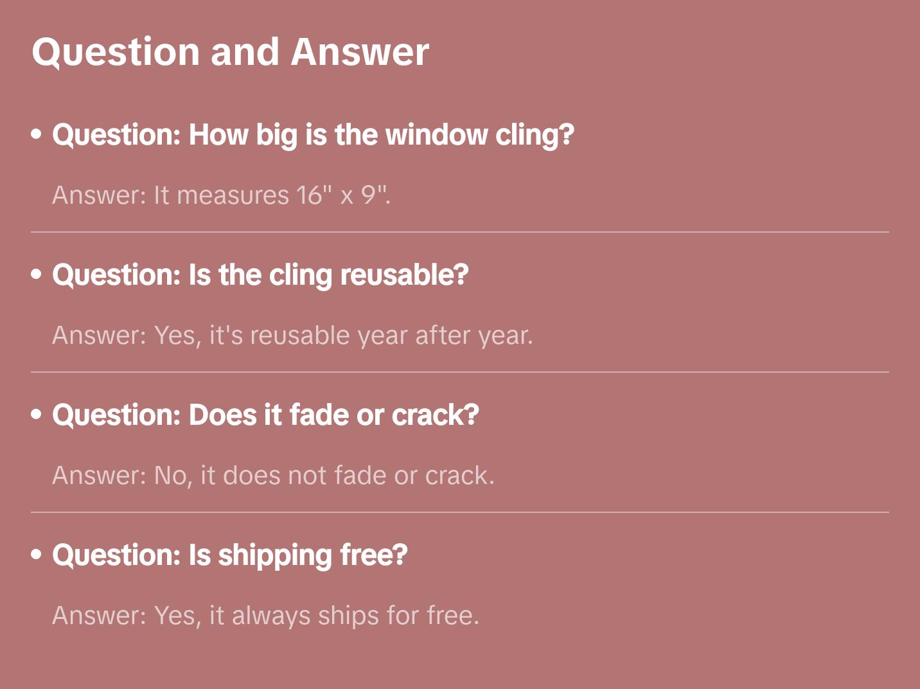Click the divider line above the shipping question
Screen dimensions: 920x689
[x=460, y=512]
